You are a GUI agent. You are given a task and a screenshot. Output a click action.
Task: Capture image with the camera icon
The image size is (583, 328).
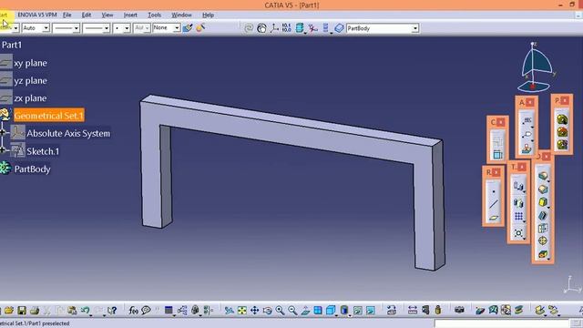[459, 310]
